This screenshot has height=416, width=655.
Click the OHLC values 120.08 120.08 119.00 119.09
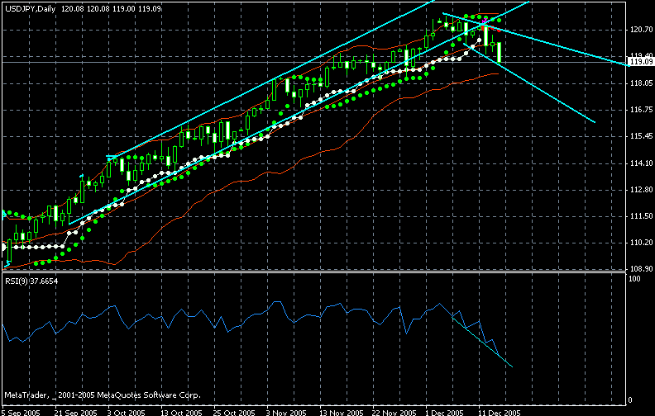coord(111,9)
